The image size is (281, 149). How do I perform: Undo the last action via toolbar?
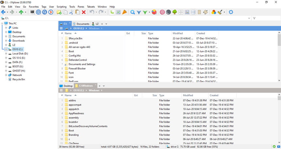point(92,12)
